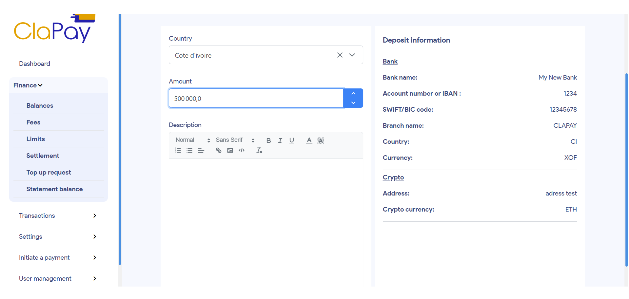Open the Sans Serif font dropdown
The height and width of the screenshot is (299, 629).
coord(235,140)
